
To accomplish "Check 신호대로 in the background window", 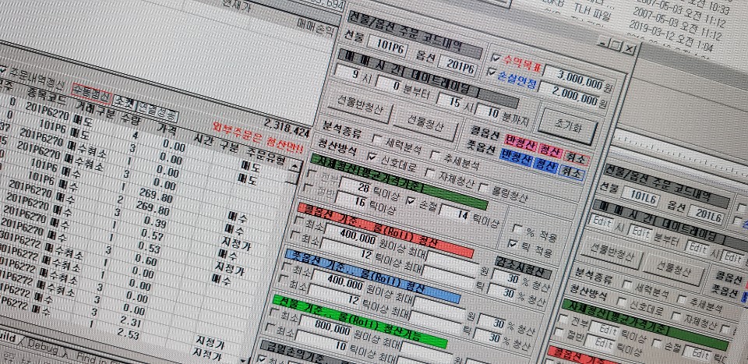I will 622,301.
